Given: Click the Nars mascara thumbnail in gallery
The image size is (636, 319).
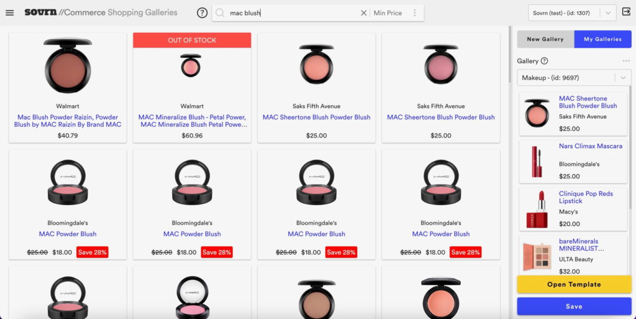Looking at the screenshot, I should tap(537, 162).
